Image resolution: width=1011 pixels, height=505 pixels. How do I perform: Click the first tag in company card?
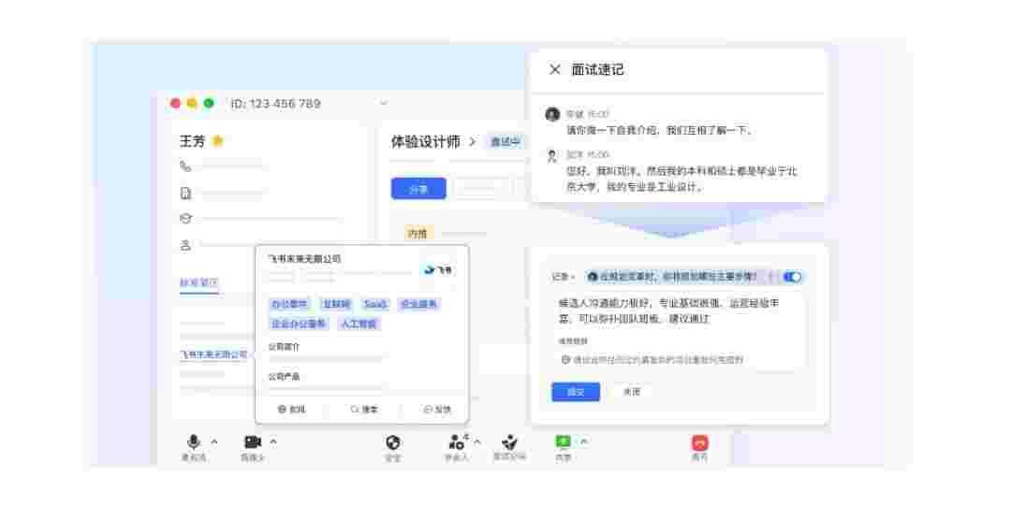290,304
